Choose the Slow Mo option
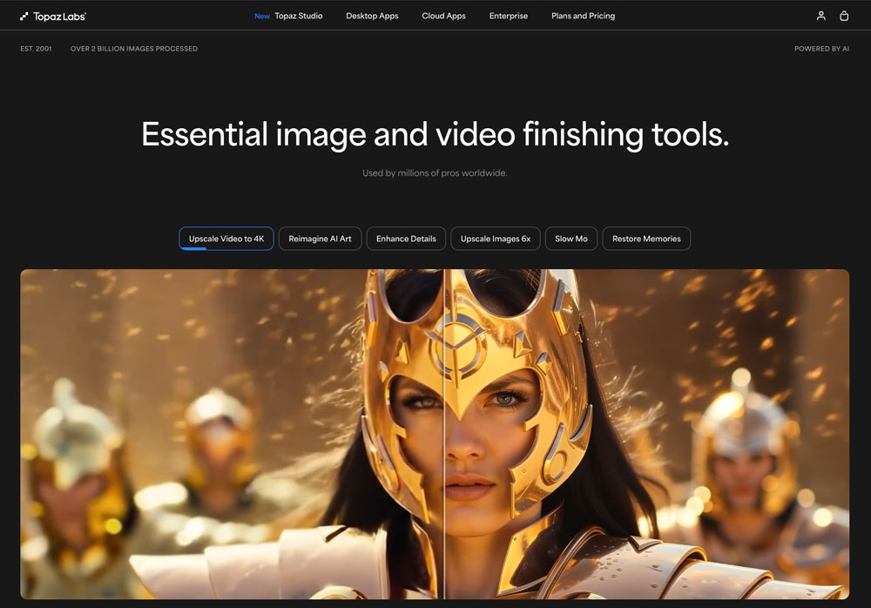Screen dimensions: 871x608 571,239
